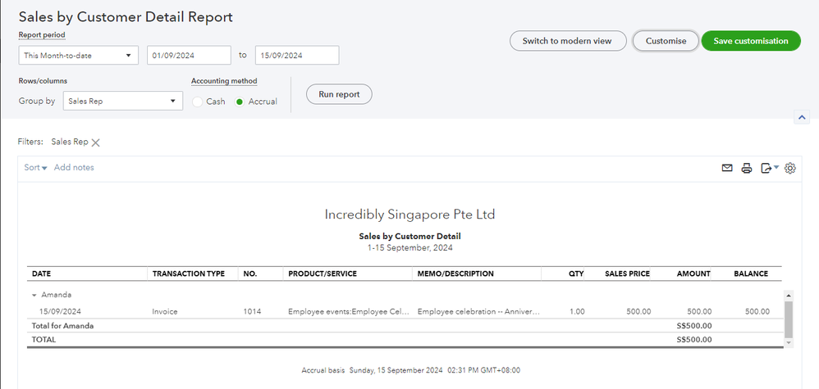
Task: Click the Accounting method label
Action: (224, 81)
